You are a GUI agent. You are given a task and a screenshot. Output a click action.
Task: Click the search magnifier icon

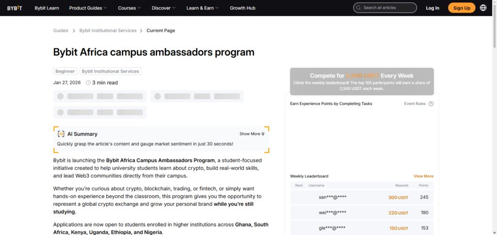359,8
